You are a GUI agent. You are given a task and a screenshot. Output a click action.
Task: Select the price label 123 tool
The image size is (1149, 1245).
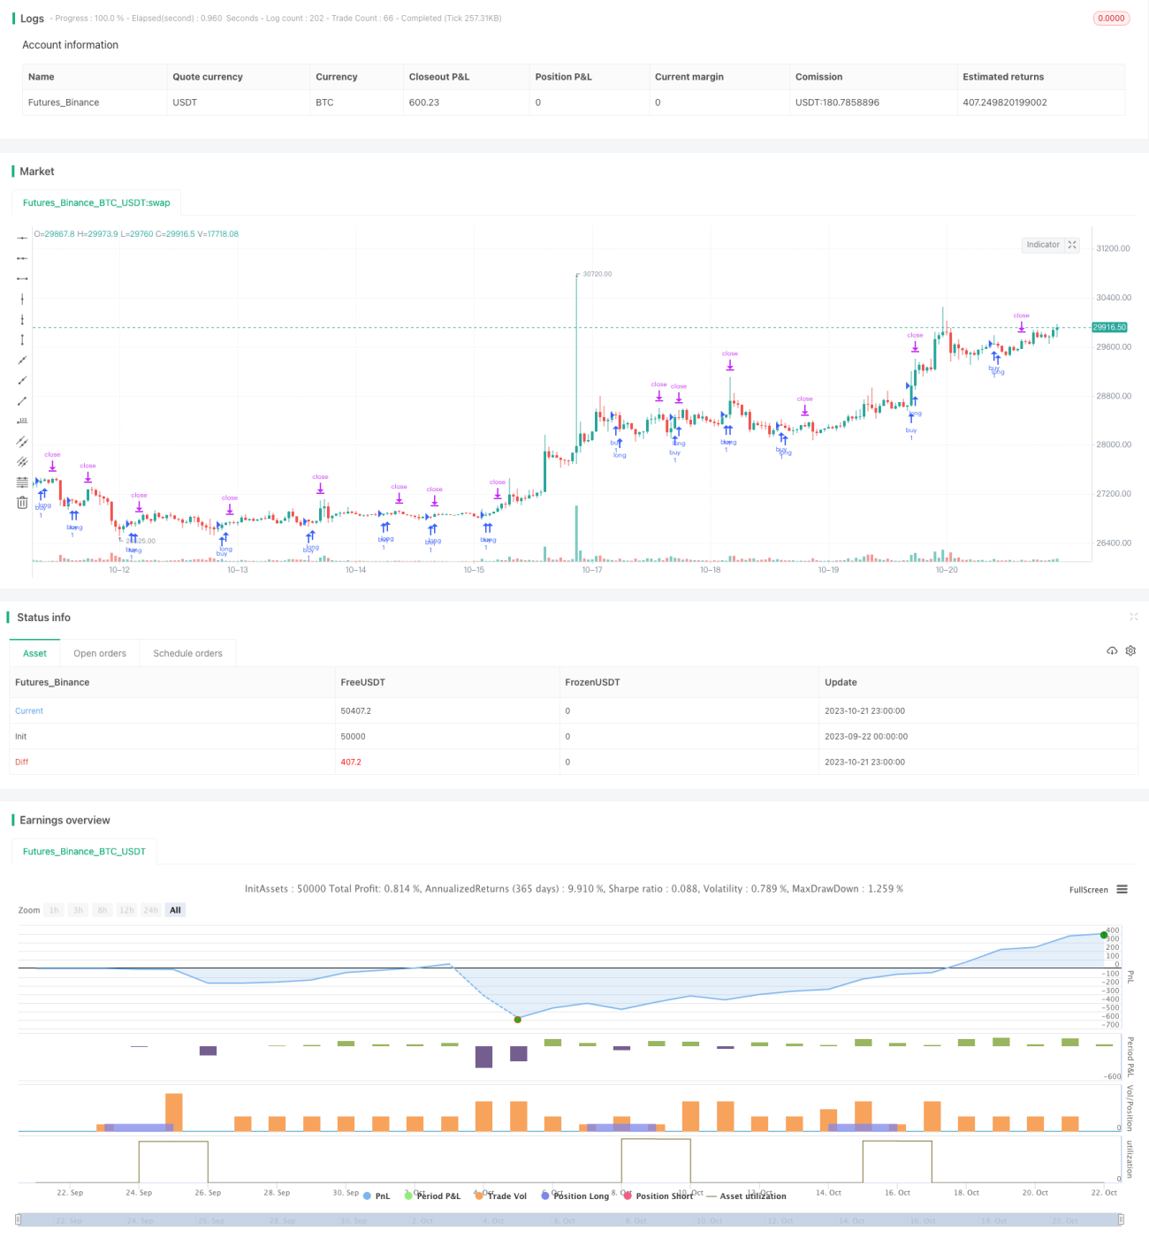(x=22, y=421)
